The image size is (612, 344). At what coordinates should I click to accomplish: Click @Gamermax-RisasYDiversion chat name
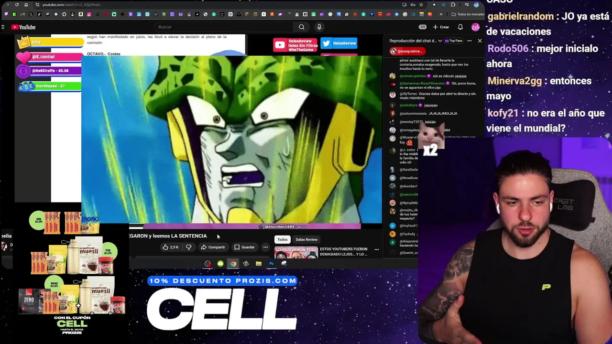(x=423, y=83)
